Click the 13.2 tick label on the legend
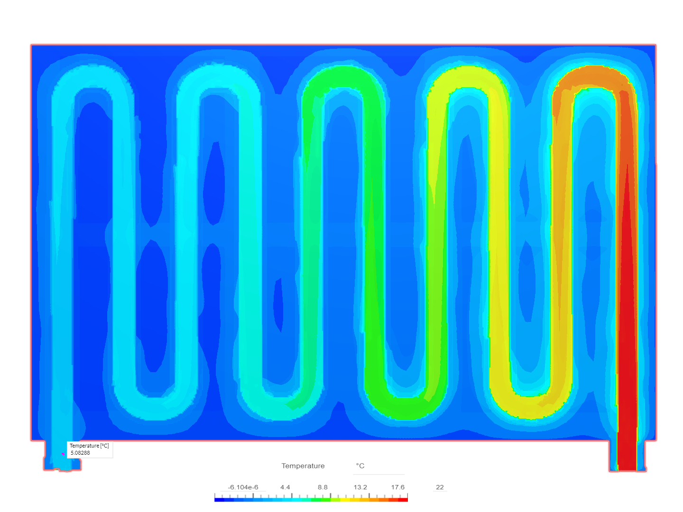Screen dimensions: 683x512 pyautogui.click(x=360, y=487)
